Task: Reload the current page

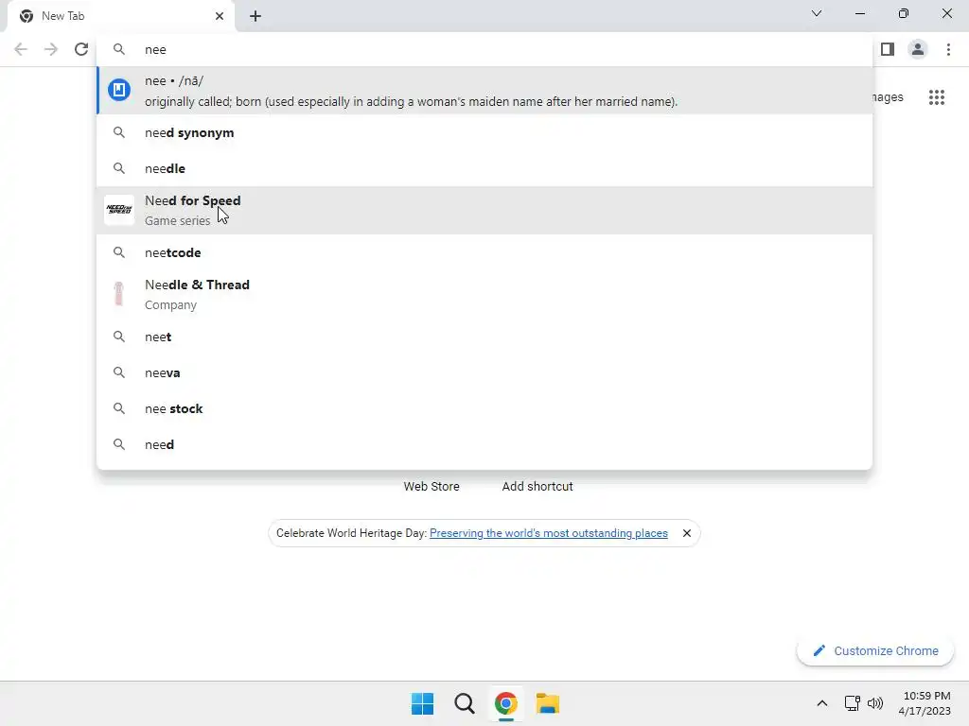Action: click(81, 49)
